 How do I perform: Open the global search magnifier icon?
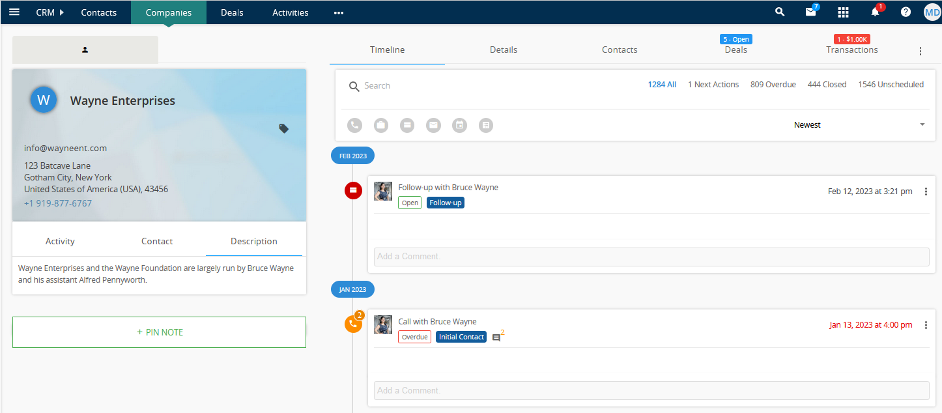(780, 12)
